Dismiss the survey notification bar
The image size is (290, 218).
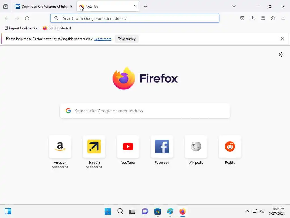pos(282,39)
